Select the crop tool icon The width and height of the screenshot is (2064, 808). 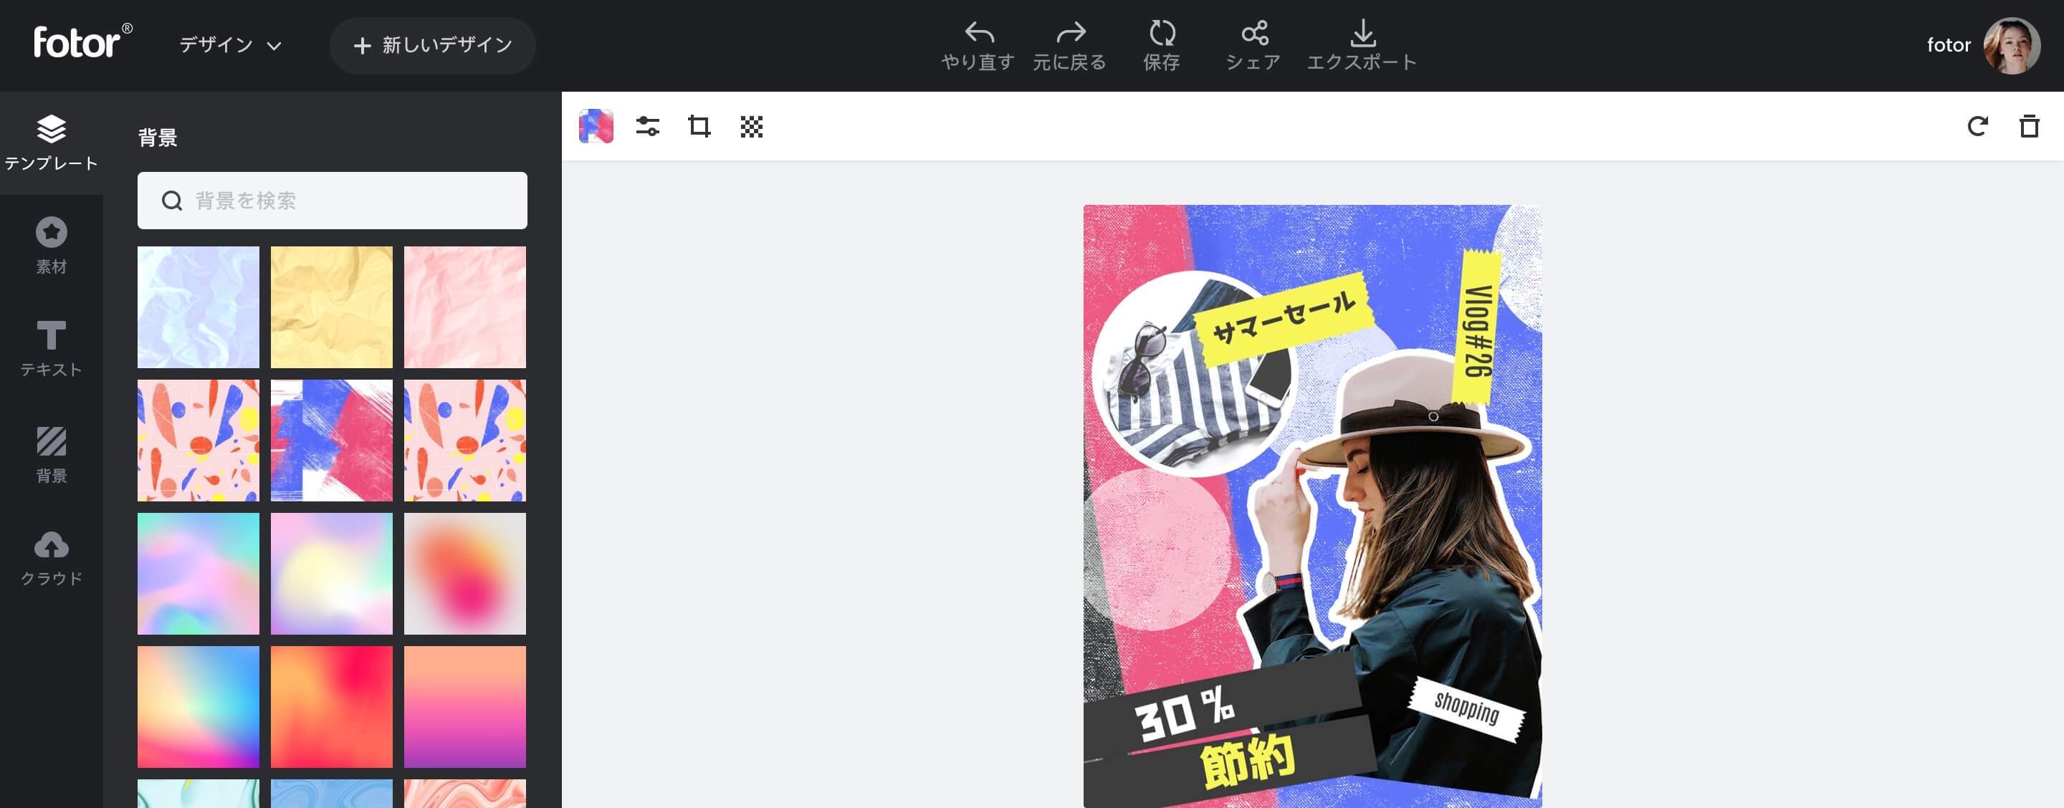click(x=699, y=127)
